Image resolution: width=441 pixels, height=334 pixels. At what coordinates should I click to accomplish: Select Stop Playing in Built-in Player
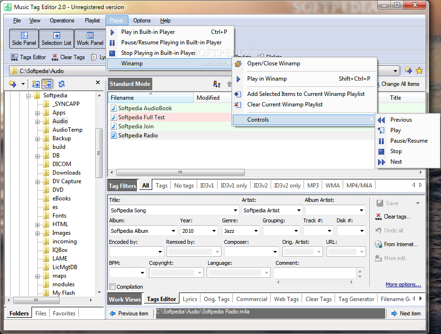tap(170, 53)
